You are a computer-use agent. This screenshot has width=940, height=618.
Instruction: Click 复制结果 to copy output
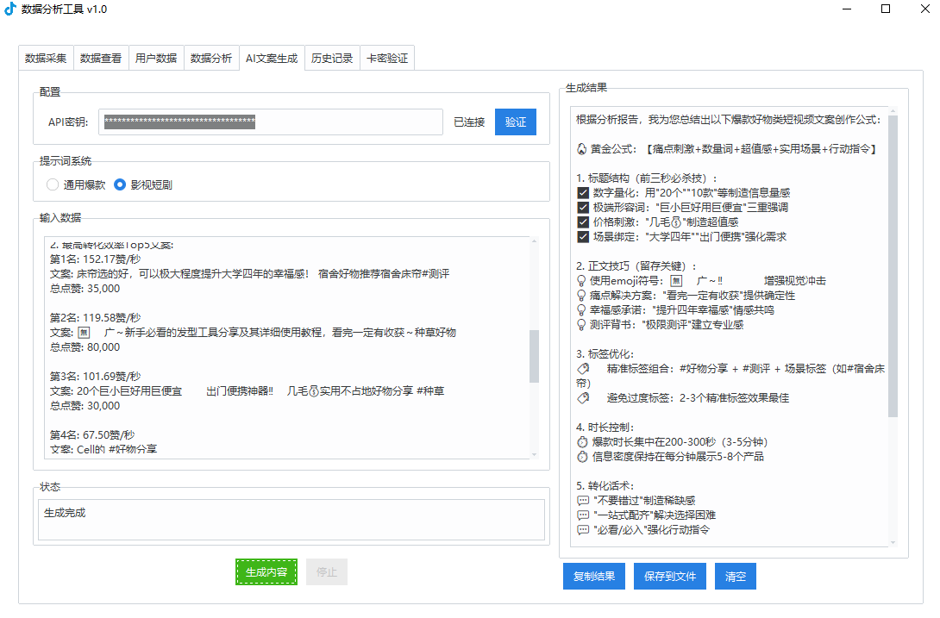point(594,577)
